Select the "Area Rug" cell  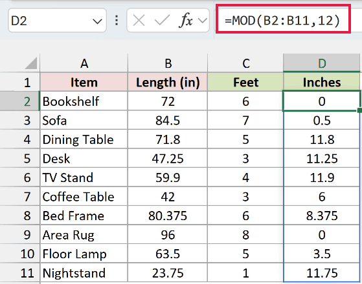pos(84,235)
